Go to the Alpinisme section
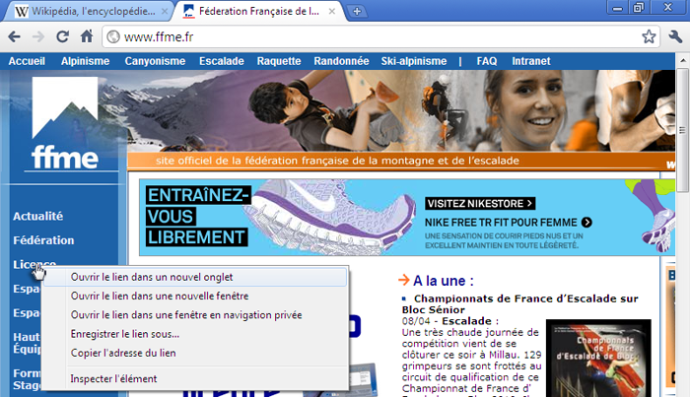Image resolution: width=690 pixels, height=397 pixels. 86,61
